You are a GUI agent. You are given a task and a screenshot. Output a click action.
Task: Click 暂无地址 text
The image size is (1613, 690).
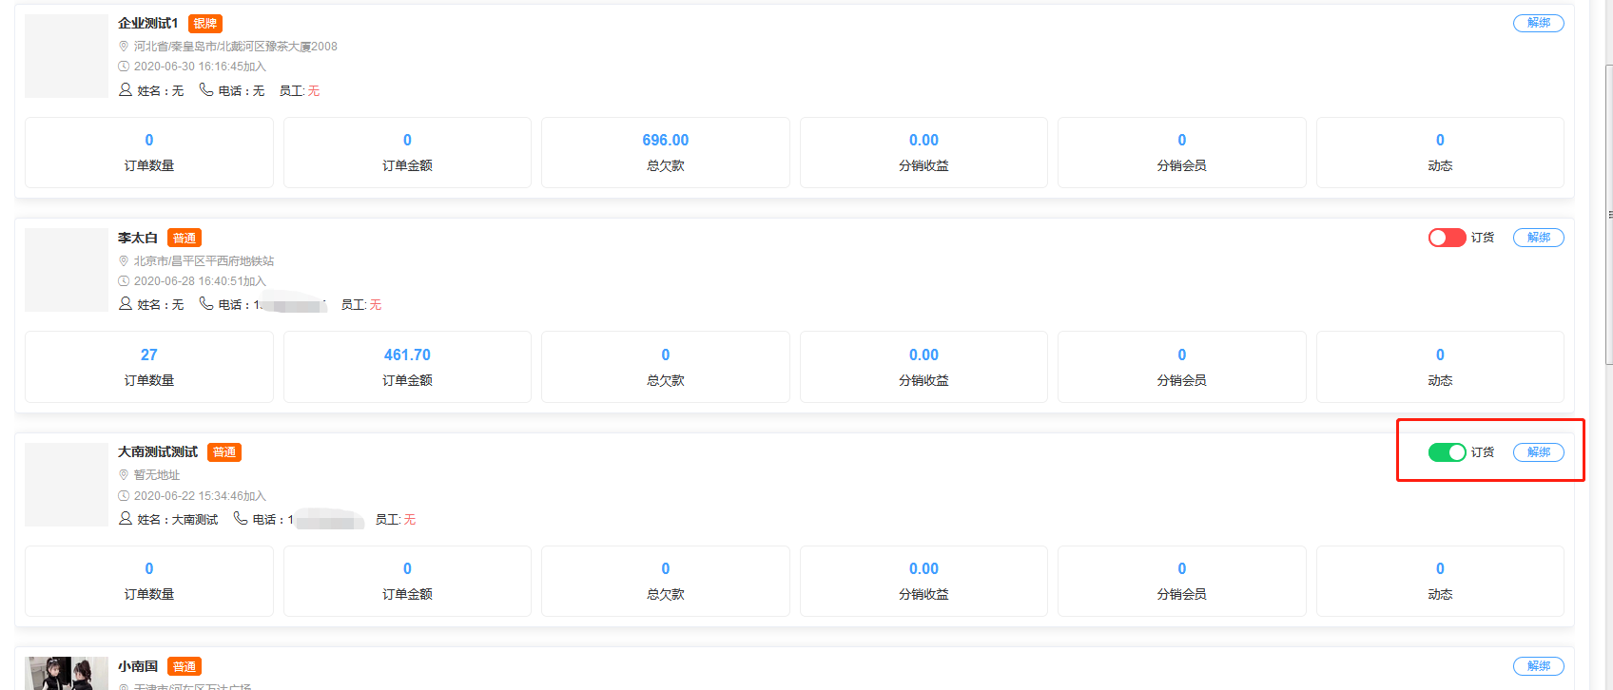tap(157, 475)
